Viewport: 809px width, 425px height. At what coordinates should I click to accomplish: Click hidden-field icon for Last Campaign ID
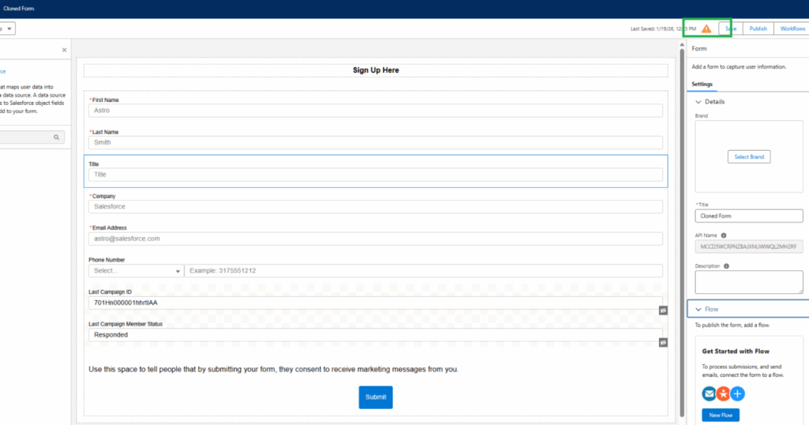pyautogui.click(x=663, y=310)
